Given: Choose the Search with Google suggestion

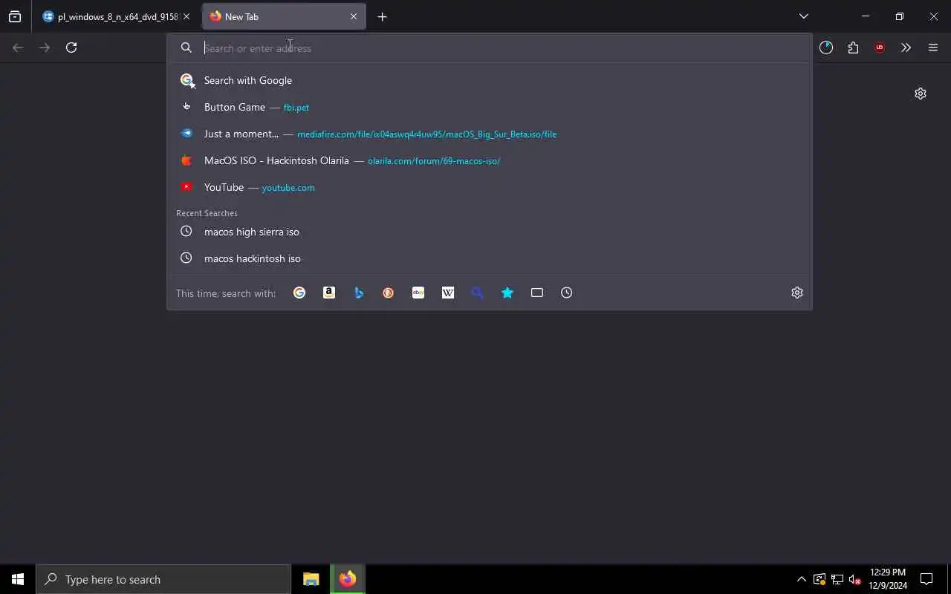Looking at the screenshot, I should (x=490, y=80).
